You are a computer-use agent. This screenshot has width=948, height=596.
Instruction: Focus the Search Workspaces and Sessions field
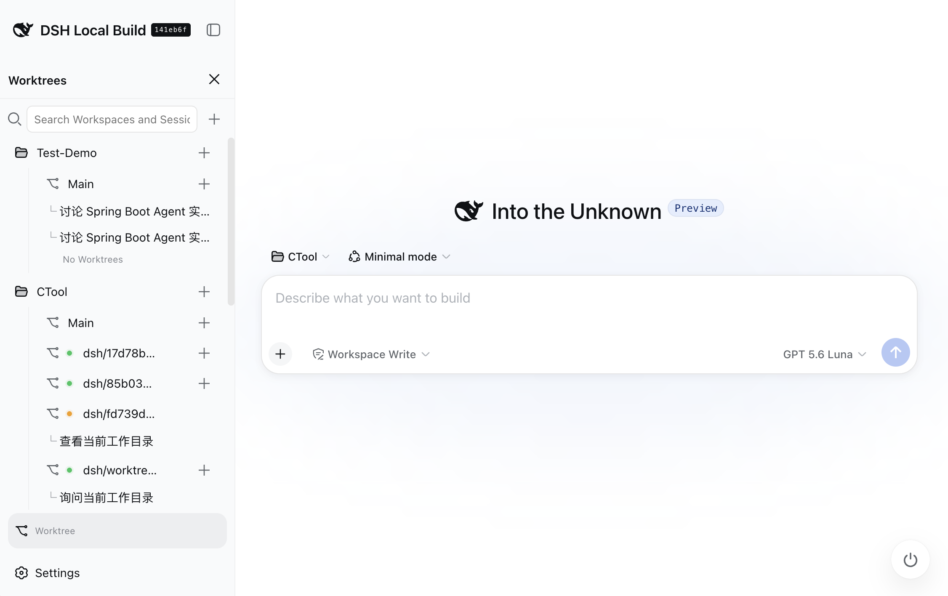coord(112,119)
